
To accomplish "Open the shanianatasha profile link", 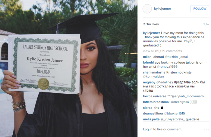I will coord(154,72).
